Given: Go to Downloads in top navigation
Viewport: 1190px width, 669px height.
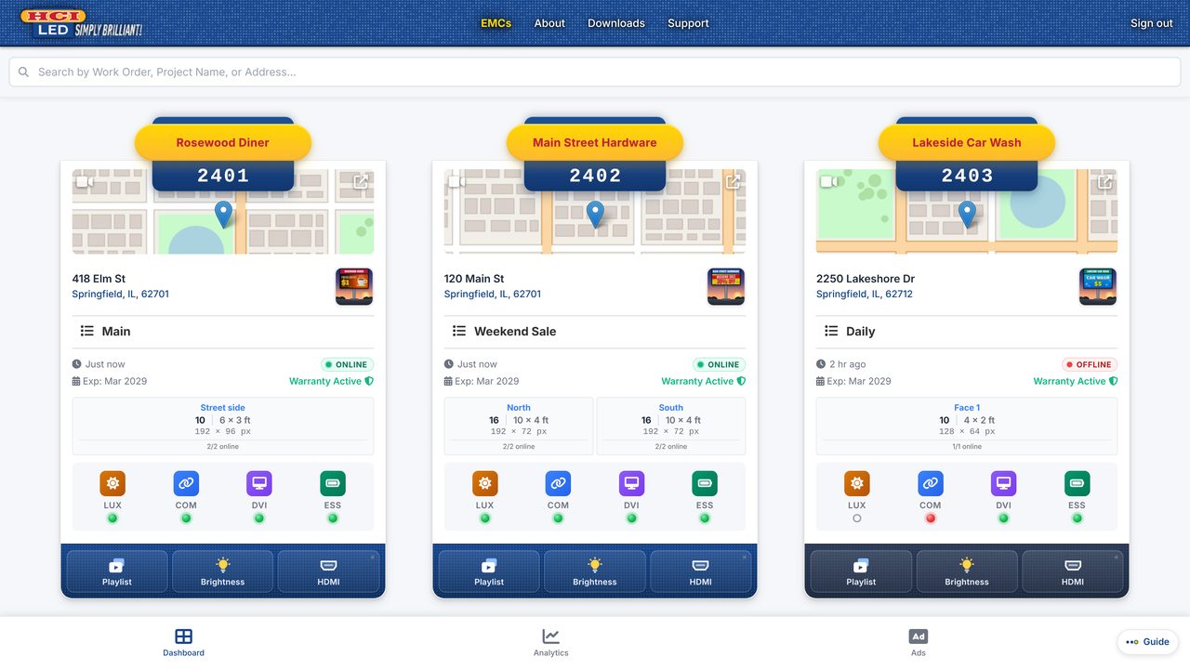Looking at the screenshot, I should tap(616, 23).
